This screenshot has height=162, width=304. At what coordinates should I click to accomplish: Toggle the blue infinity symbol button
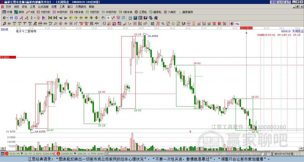click(237, 24)
